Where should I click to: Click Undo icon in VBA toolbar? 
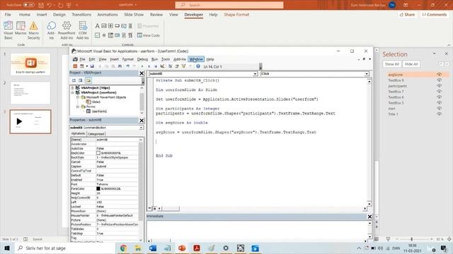tap(127, 66)
